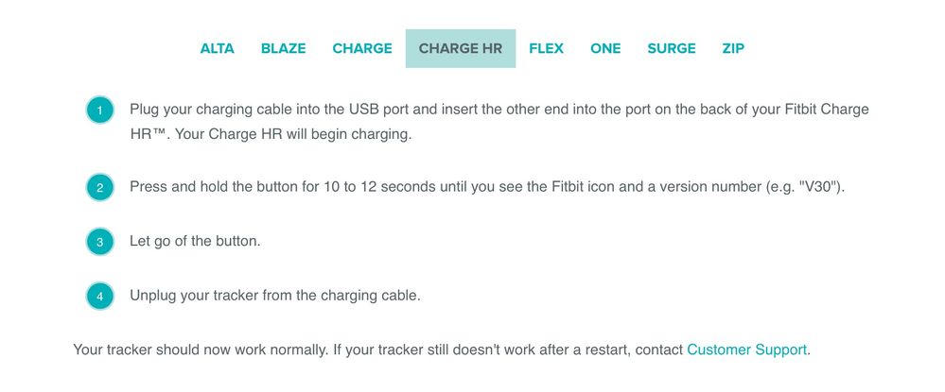Image resolution: width=945 pixels, height=392 pixels.
Task: Select the step 2 numbered circle icon
Action: pyautogui.click(x=99, y=187)
